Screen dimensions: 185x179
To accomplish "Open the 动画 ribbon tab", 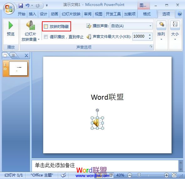I will [54, 14].
